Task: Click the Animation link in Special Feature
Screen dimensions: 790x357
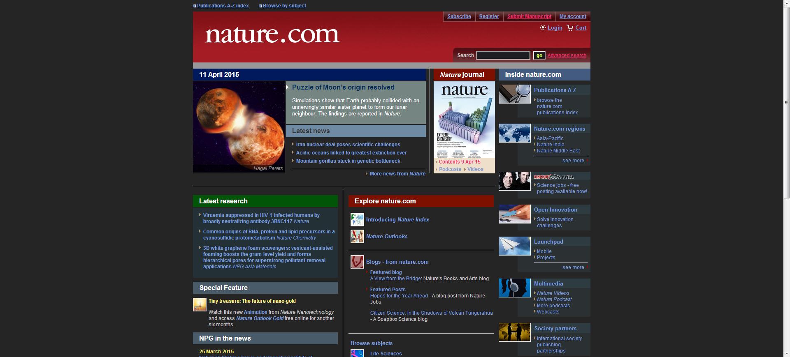Action: pyautogui.click(x=256, y=312)
